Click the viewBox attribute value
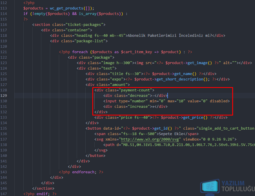Image resolution: width=255 pixels, height=196 pixels. (x=217, y=139)
